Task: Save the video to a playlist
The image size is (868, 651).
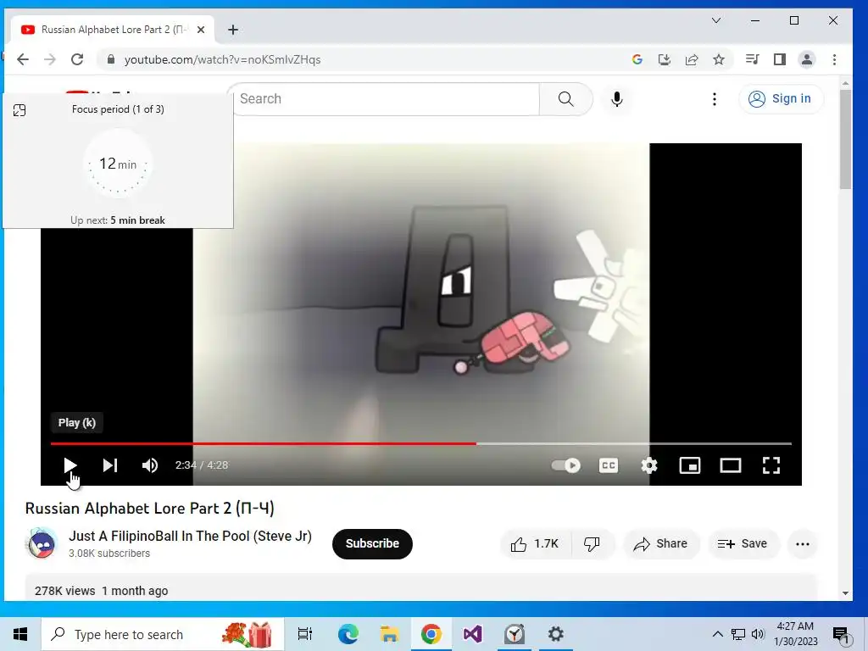Action: (743, 544)
